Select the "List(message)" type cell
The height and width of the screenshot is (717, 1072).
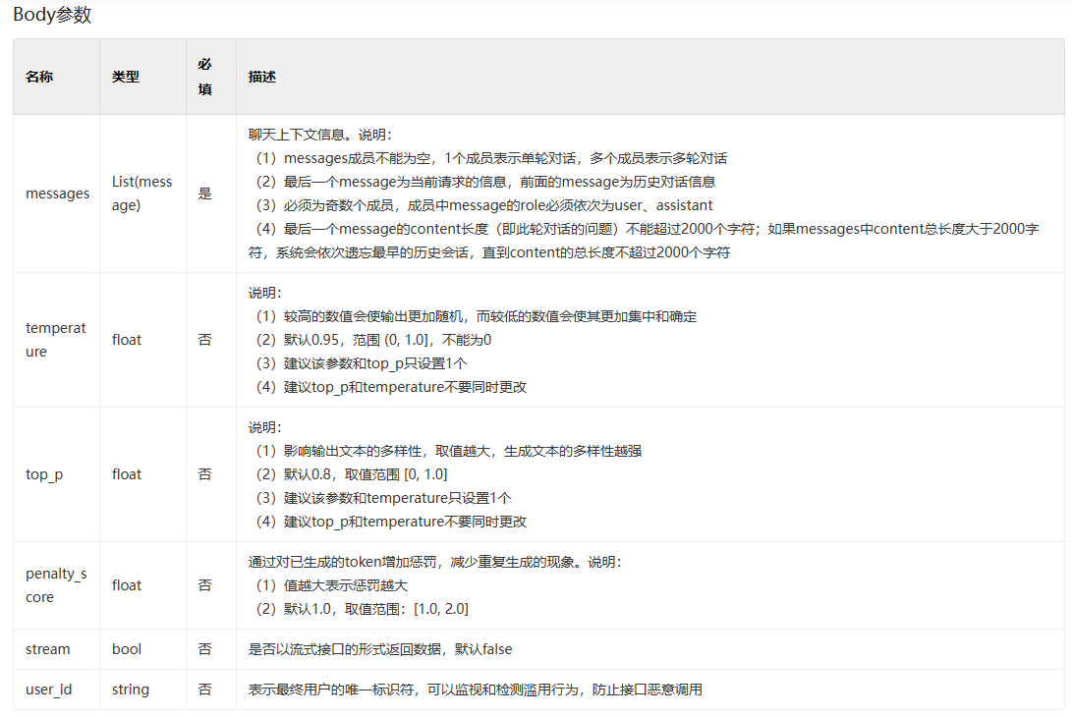[141, 193]
